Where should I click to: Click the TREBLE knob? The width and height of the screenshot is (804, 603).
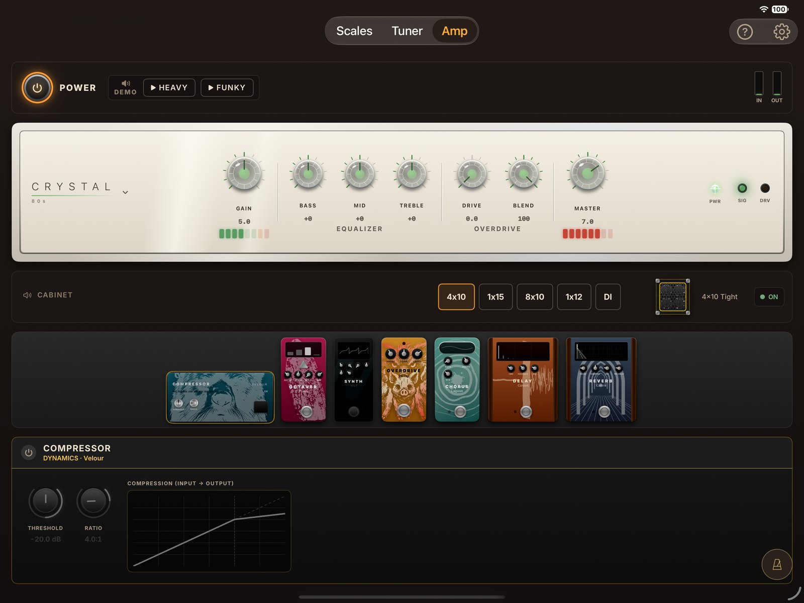(x=412, y=174)
